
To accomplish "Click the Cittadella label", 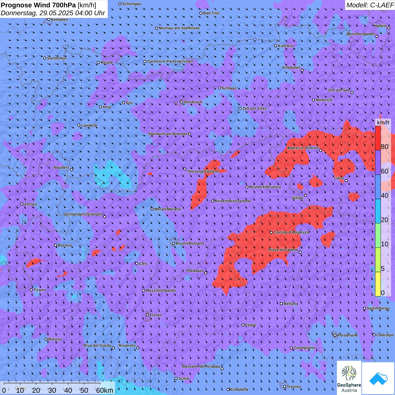I will pos(239,389).
